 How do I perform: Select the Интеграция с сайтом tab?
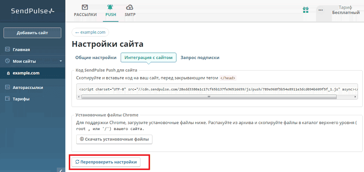pos(148,57)
